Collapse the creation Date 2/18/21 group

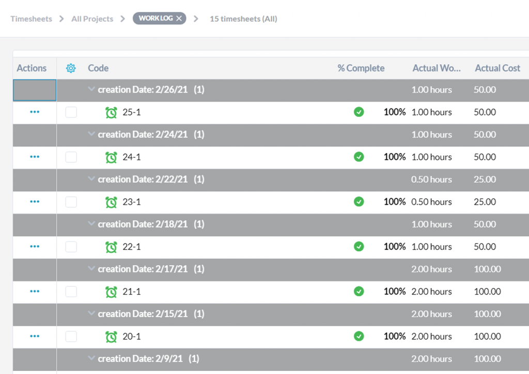click(91, 224)
